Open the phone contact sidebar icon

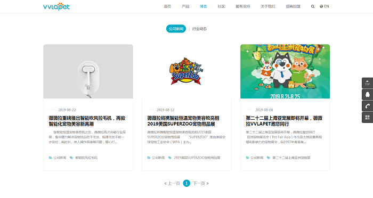pyautogui.click(x=367, y=106)
